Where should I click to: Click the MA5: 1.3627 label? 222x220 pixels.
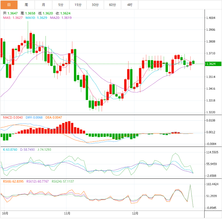[13, 18]
